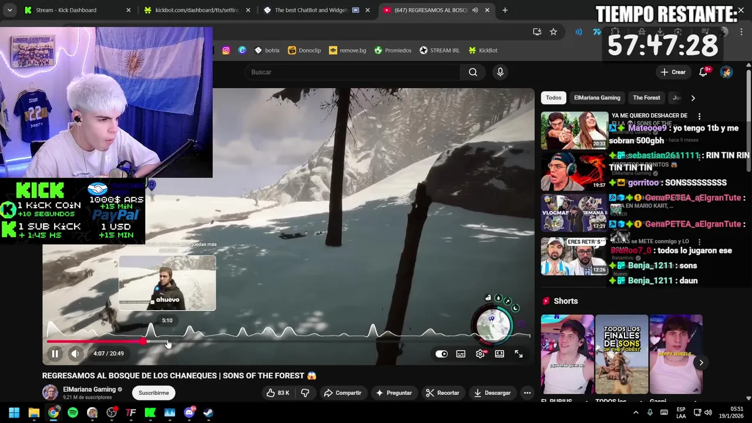Switch the player to theater mode
The image size is (752, 423).
coord(499,354)
